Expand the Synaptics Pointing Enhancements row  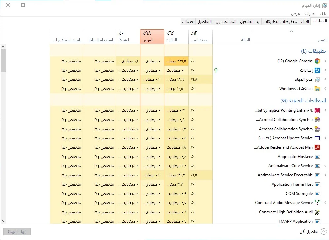(x=325, y=110)
